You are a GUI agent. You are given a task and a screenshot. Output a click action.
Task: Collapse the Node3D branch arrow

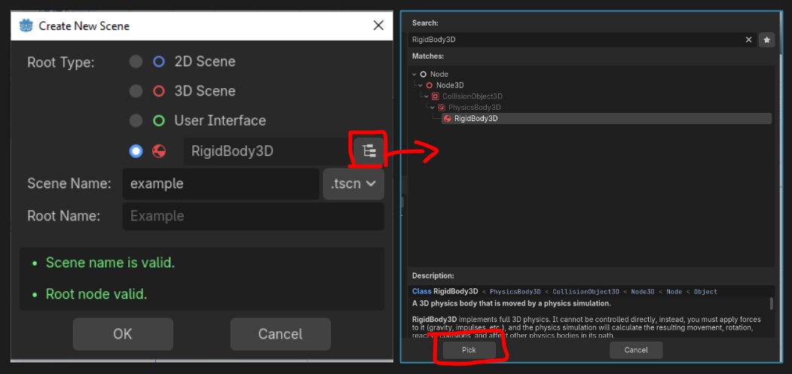point(420,86)
